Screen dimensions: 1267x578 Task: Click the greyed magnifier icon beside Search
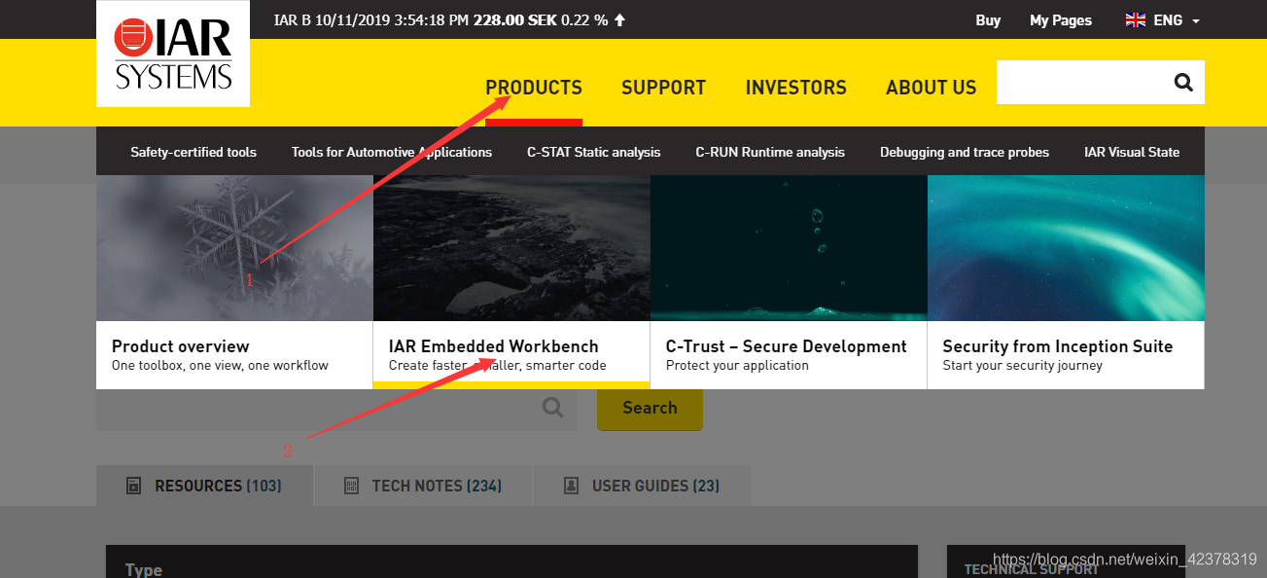[x=553, y=408]
